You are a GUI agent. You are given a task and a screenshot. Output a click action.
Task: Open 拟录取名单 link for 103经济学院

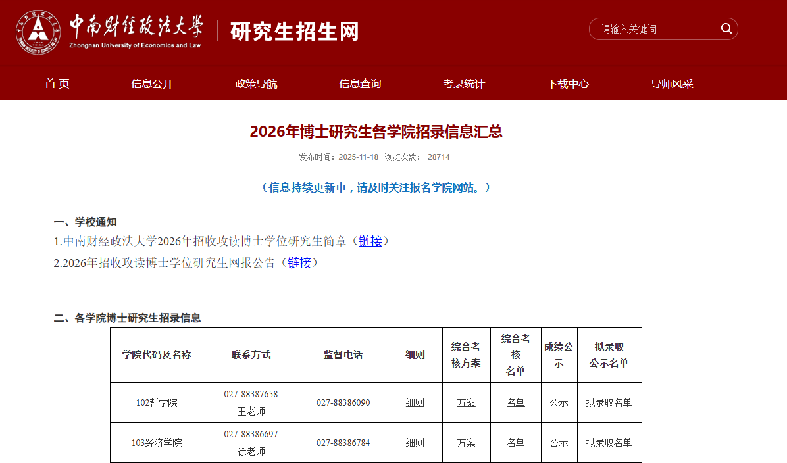pos(609,443)
